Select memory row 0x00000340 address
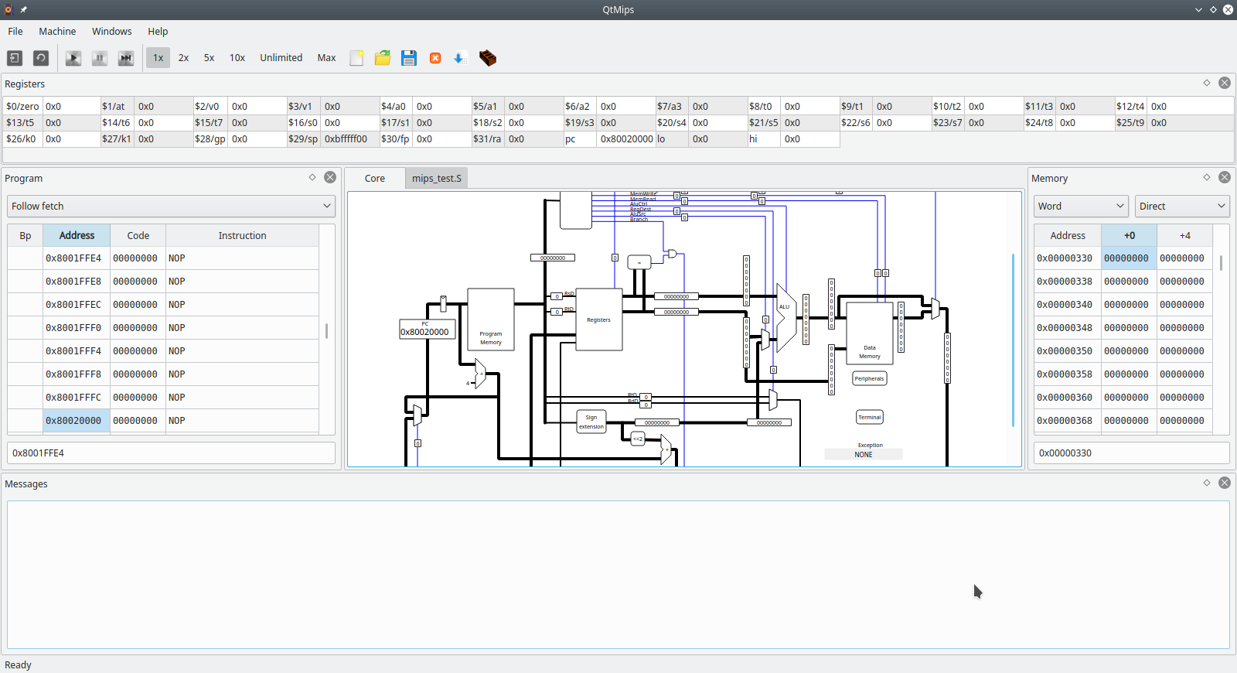1237x673 pixels. (x=1067, y=305)
